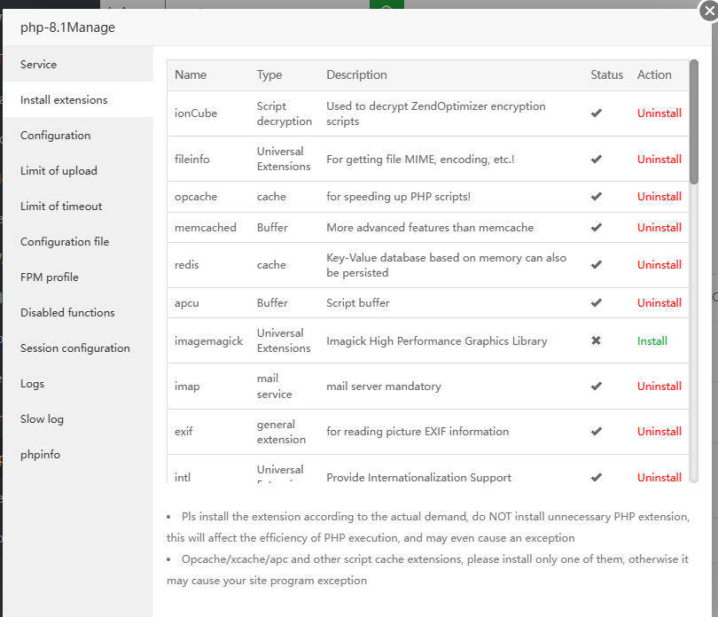Click the ionCube installed checkmark icon
718x617 pixels.
point(596,113)
